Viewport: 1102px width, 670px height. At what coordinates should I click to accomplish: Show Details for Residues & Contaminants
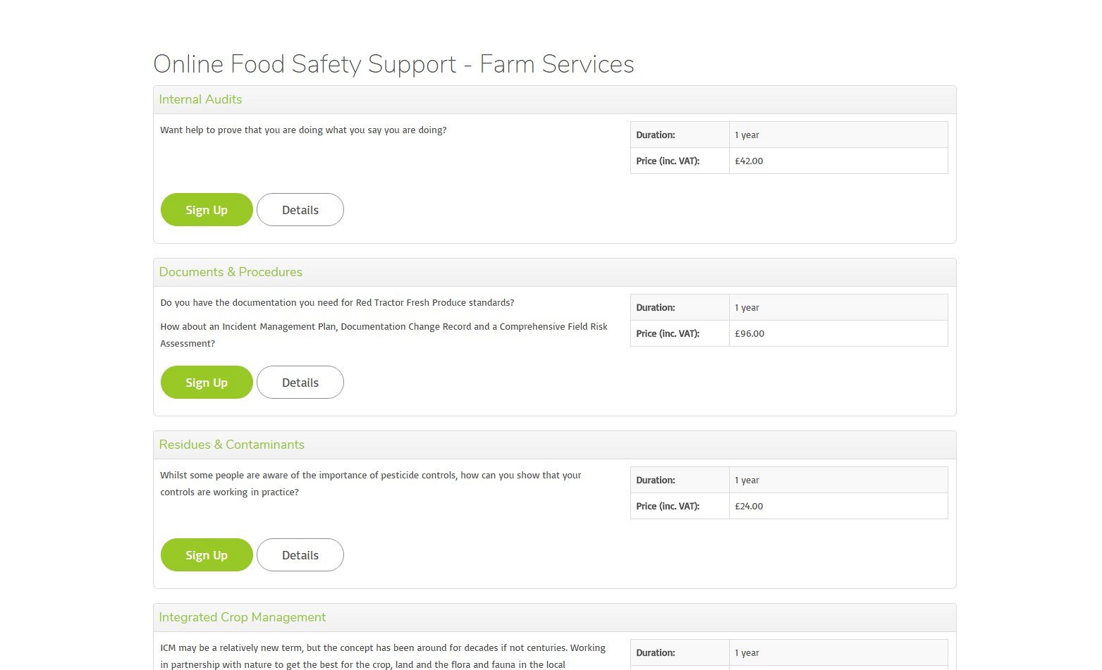(300, 555)
